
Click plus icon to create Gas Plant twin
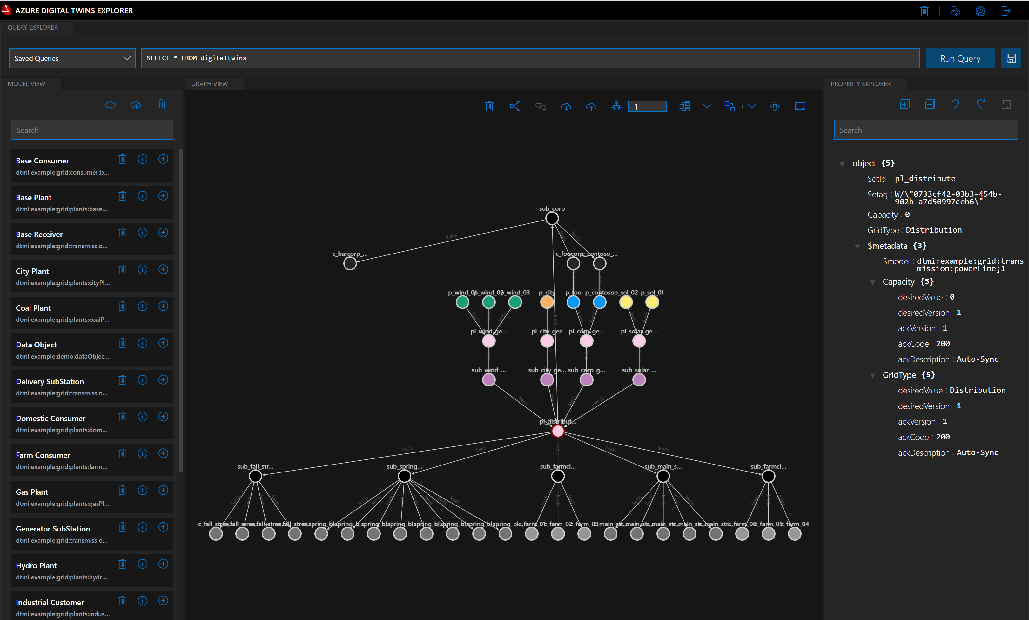(x=163, y=490)
